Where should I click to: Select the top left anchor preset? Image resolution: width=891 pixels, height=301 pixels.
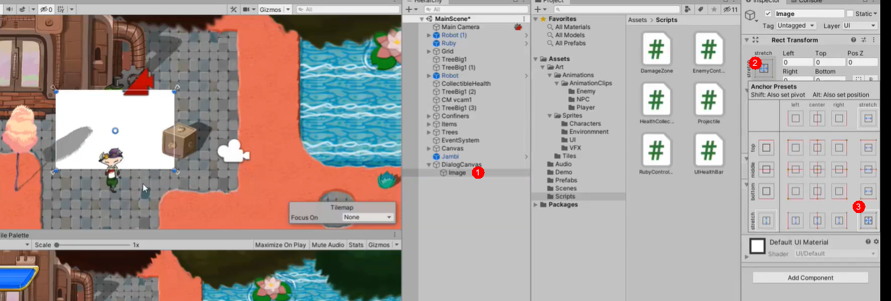tap(796, 147)
